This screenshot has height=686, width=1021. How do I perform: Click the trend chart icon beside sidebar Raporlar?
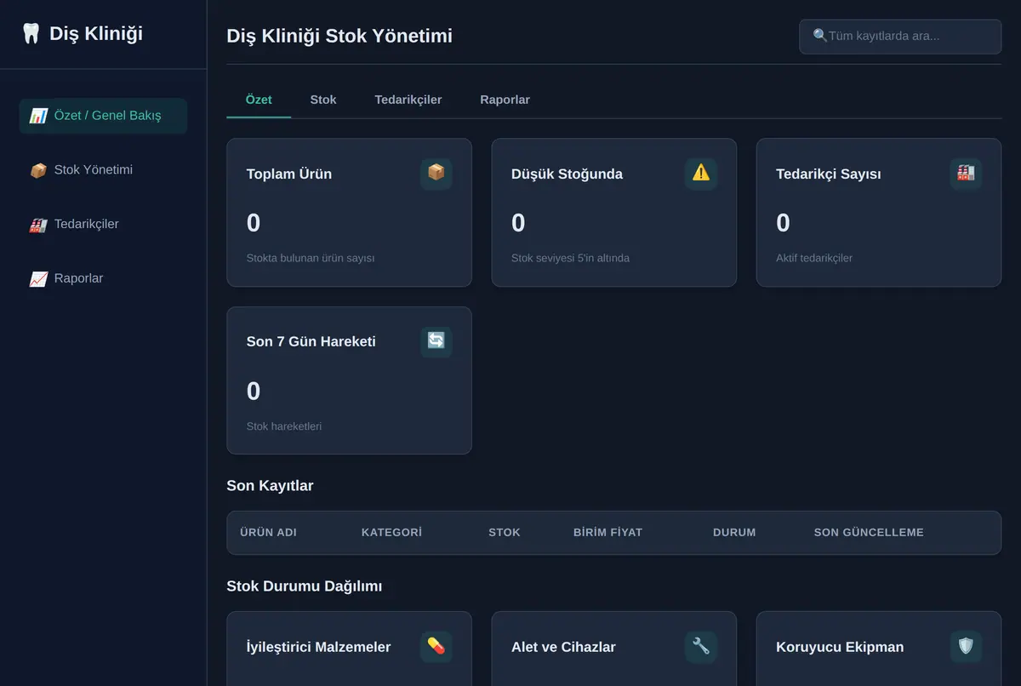click(x=38, y=279)
